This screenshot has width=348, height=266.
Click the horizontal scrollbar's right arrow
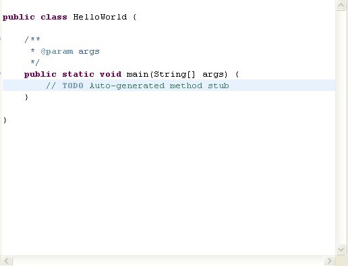(x=329, y=261)
